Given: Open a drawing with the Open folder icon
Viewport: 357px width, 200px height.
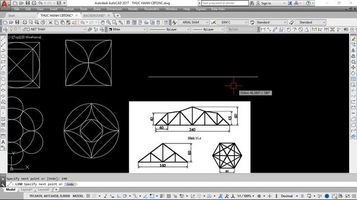Looking at the screenshot, I should pos(11,22).
